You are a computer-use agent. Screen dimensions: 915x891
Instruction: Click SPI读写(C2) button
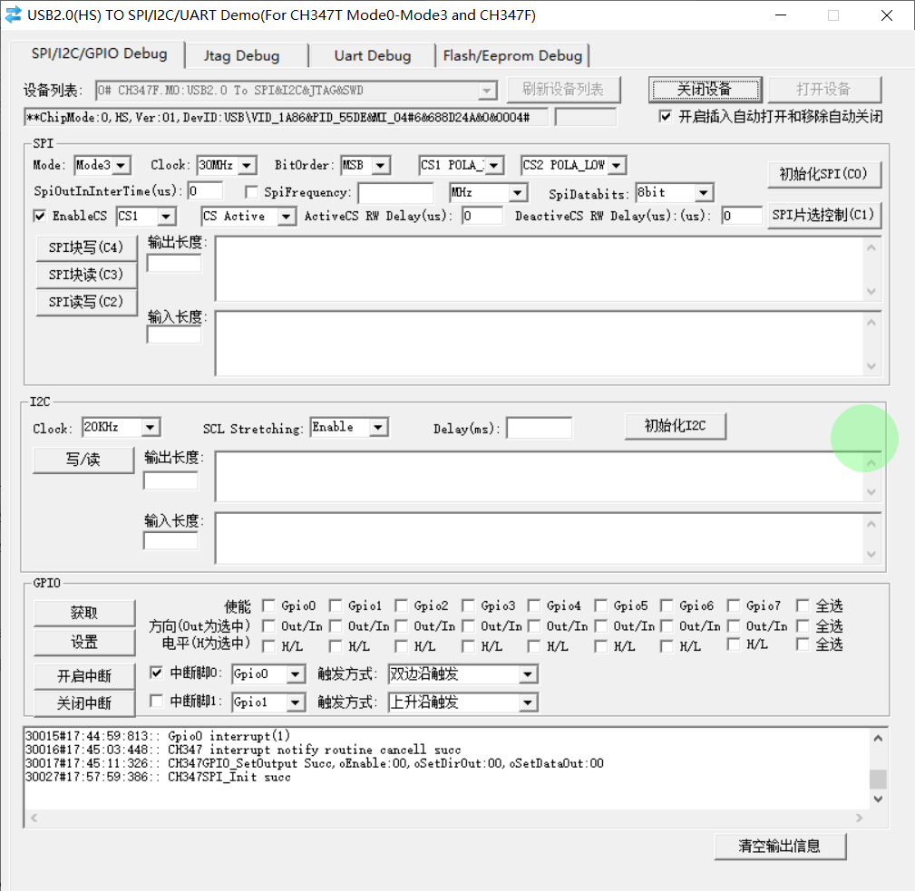(86, 302)
